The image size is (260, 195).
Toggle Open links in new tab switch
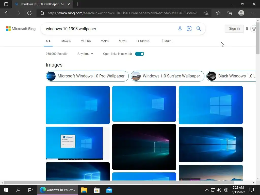(140, 54)
